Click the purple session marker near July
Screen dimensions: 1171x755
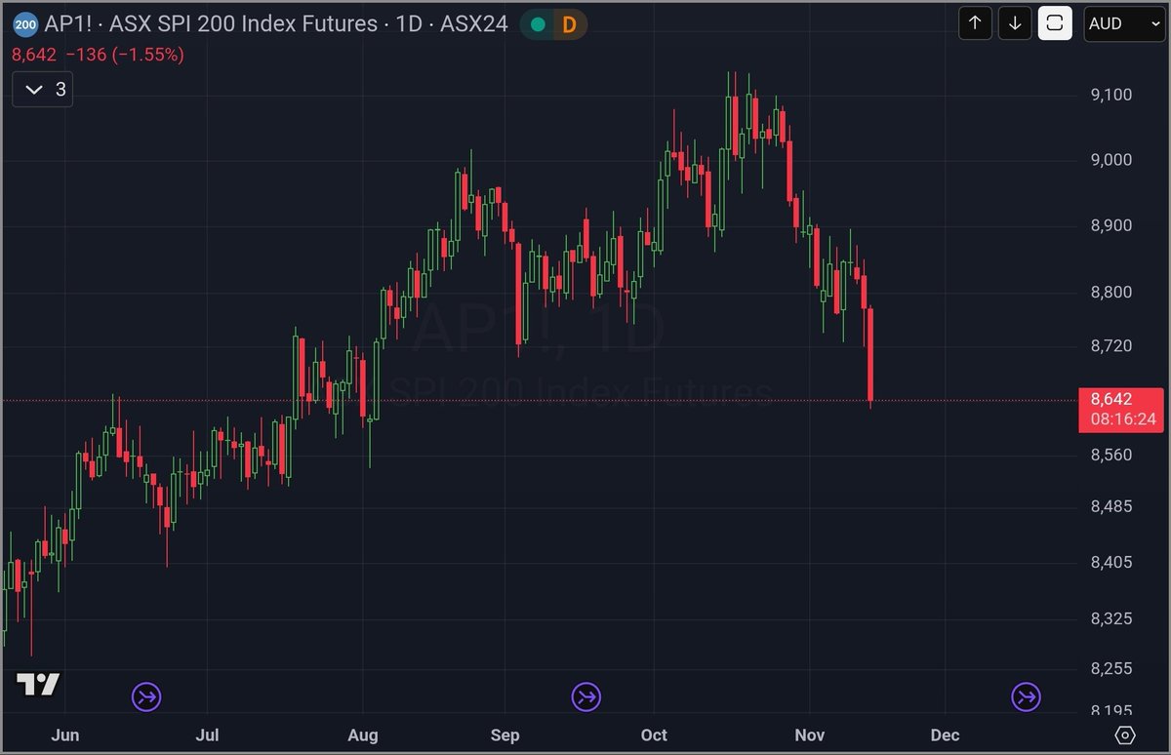point(146,696)
